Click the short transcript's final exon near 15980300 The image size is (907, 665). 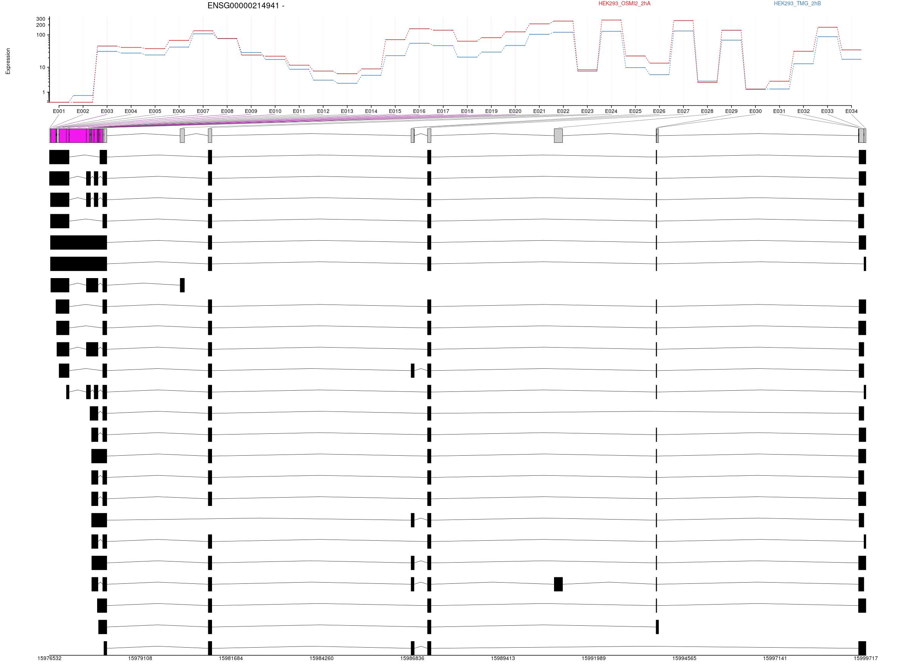click(182, 285)
